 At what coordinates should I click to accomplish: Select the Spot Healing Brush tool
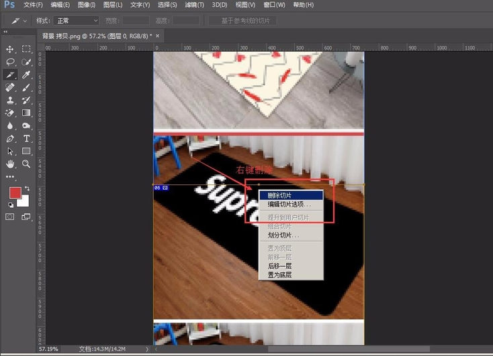(x=10, y=87)
